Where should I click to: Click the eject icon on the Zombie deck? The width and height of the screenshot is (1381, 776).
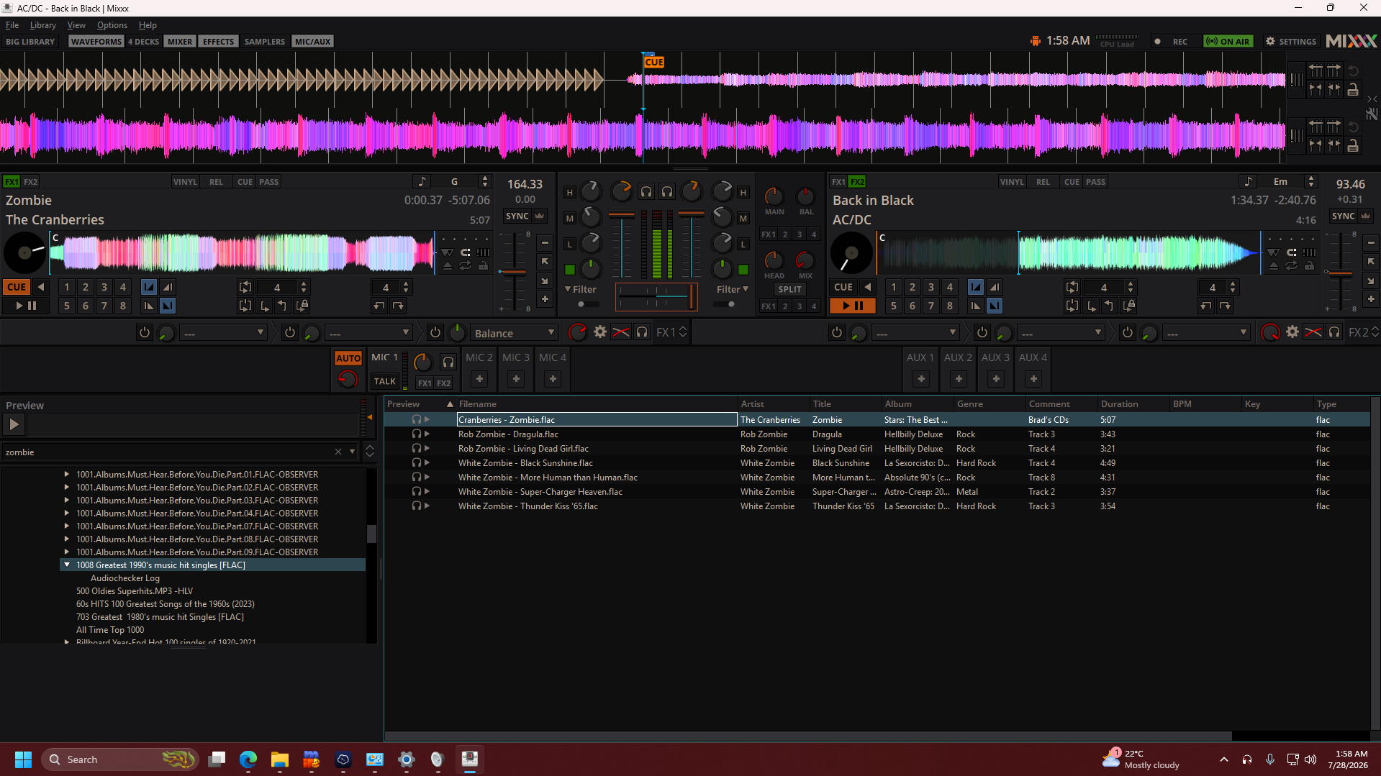click(x=448, y=266)
